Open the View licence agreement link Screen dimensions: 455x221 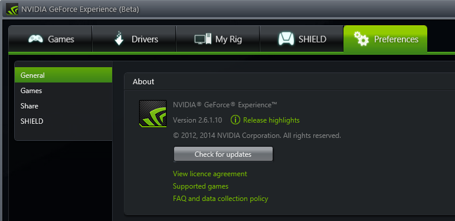tap(210, 174)
